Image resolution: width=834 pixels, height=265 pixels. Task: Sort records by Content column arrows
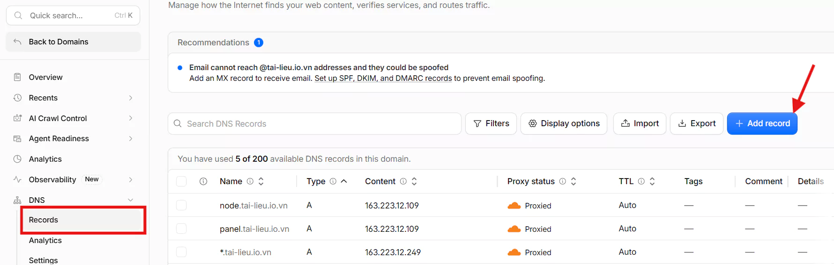click(414, 181)
